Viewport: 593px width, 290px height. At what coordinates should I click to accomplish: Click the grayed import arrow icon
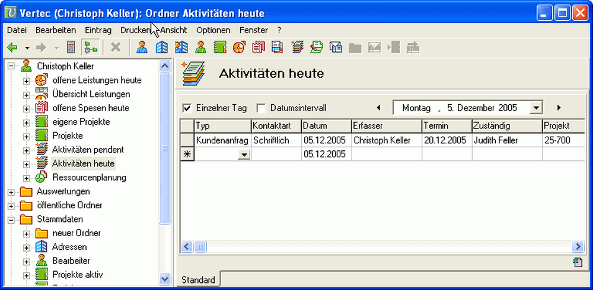[394, 47]
